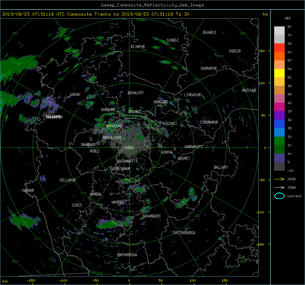The width and height of the screenshot is (305, 285).
Task: Click the SHIVAMOGGA city label
Action: 127,255
